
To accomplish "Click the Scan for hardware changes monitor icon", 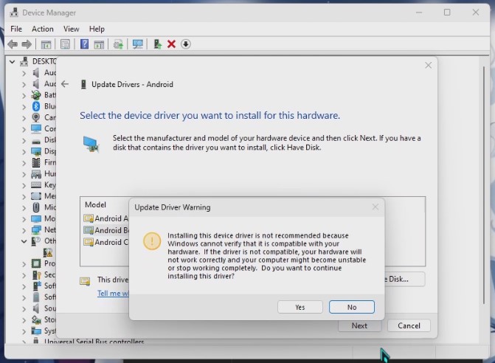I will coord(137,44).
